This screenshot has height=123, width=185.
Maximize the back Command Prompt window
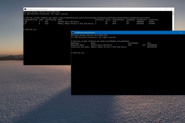tap(166, 9)
